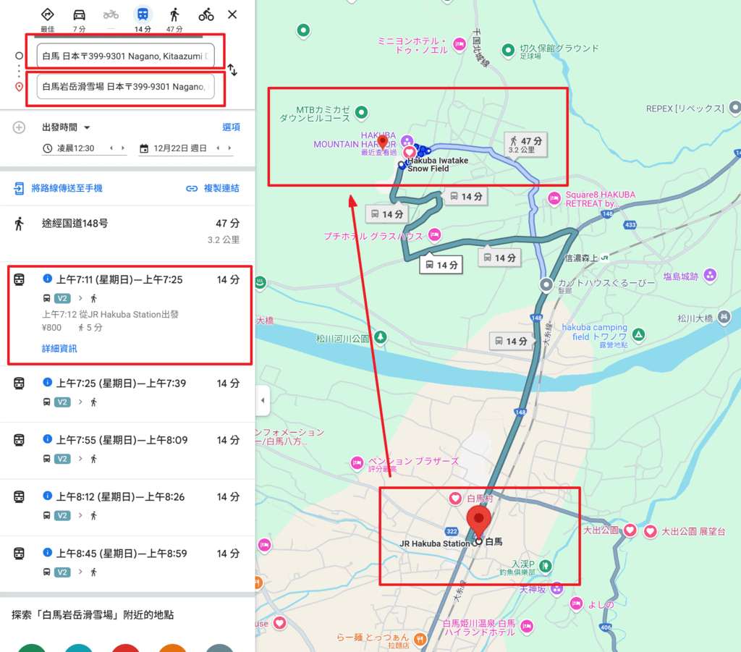This screenshot has height=652, width=741.
Task: Step the departure time earlier
Action: (x=111, y=148)
